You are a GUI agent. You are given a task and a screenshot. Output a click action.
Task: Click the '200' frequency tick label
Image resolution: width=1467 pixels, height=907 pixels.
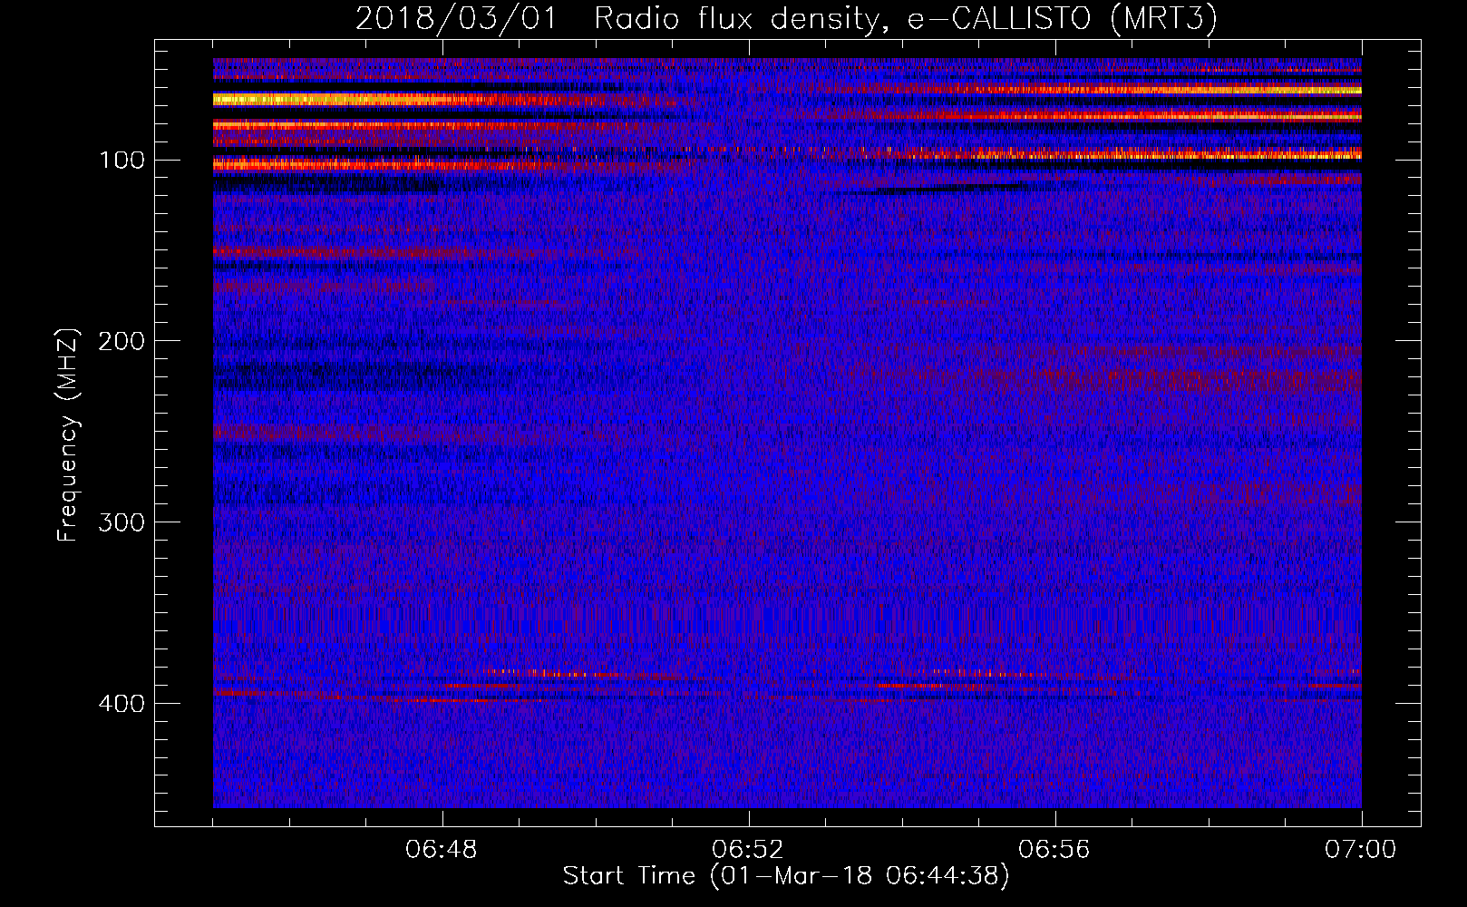tap(121, 341)
